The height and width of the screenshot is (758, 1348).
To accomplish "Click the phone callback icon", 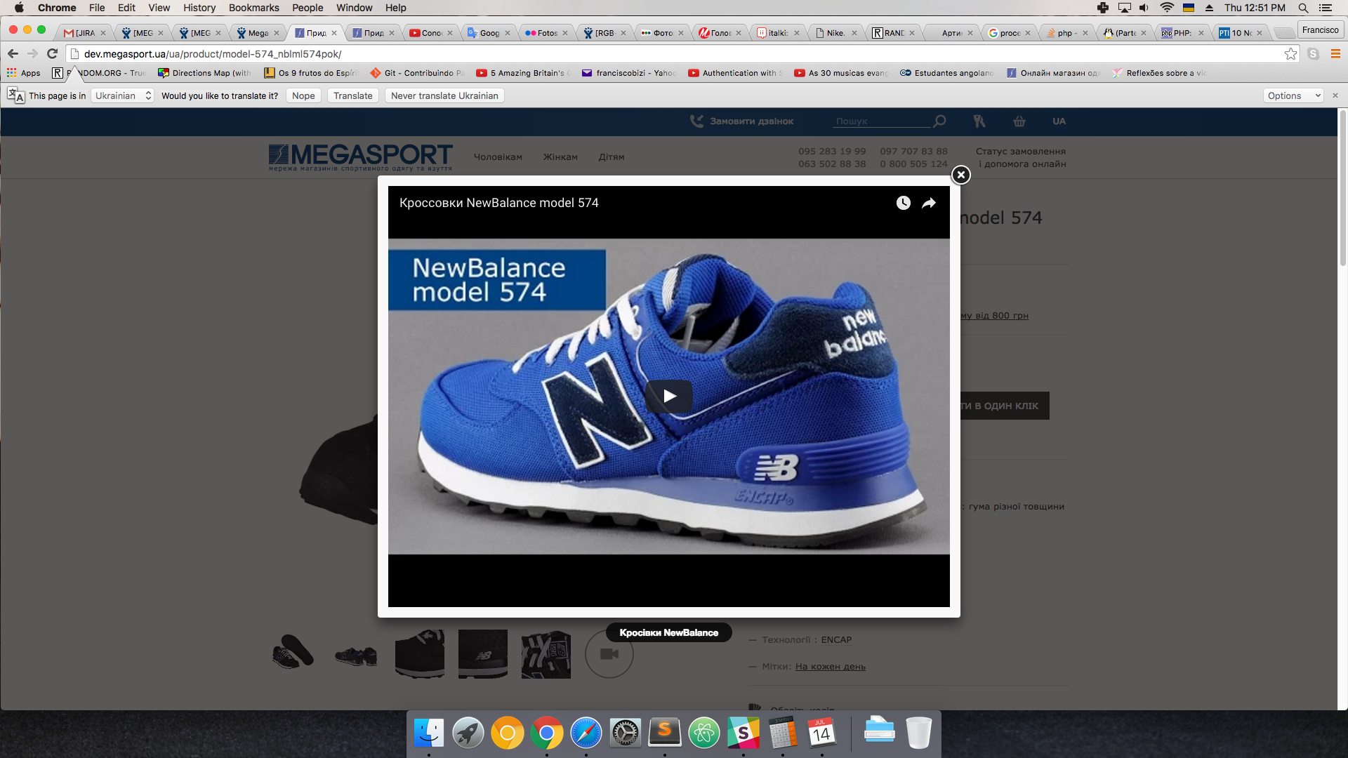I will tap(696, 121).
